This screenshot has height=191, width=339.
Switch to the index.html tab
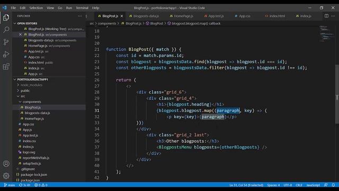(x=275, y=16)
